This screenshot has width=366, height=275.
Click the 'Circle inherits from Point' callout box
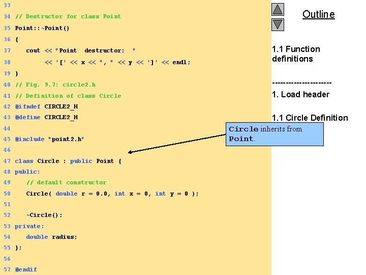(x=274, y=134)
